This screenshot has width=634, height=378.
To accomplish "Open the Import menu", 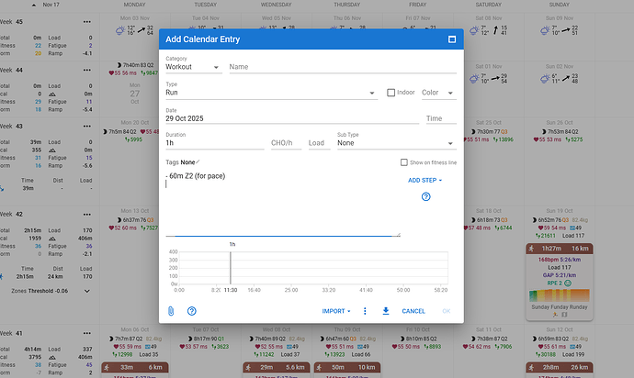I will (337, 311).
